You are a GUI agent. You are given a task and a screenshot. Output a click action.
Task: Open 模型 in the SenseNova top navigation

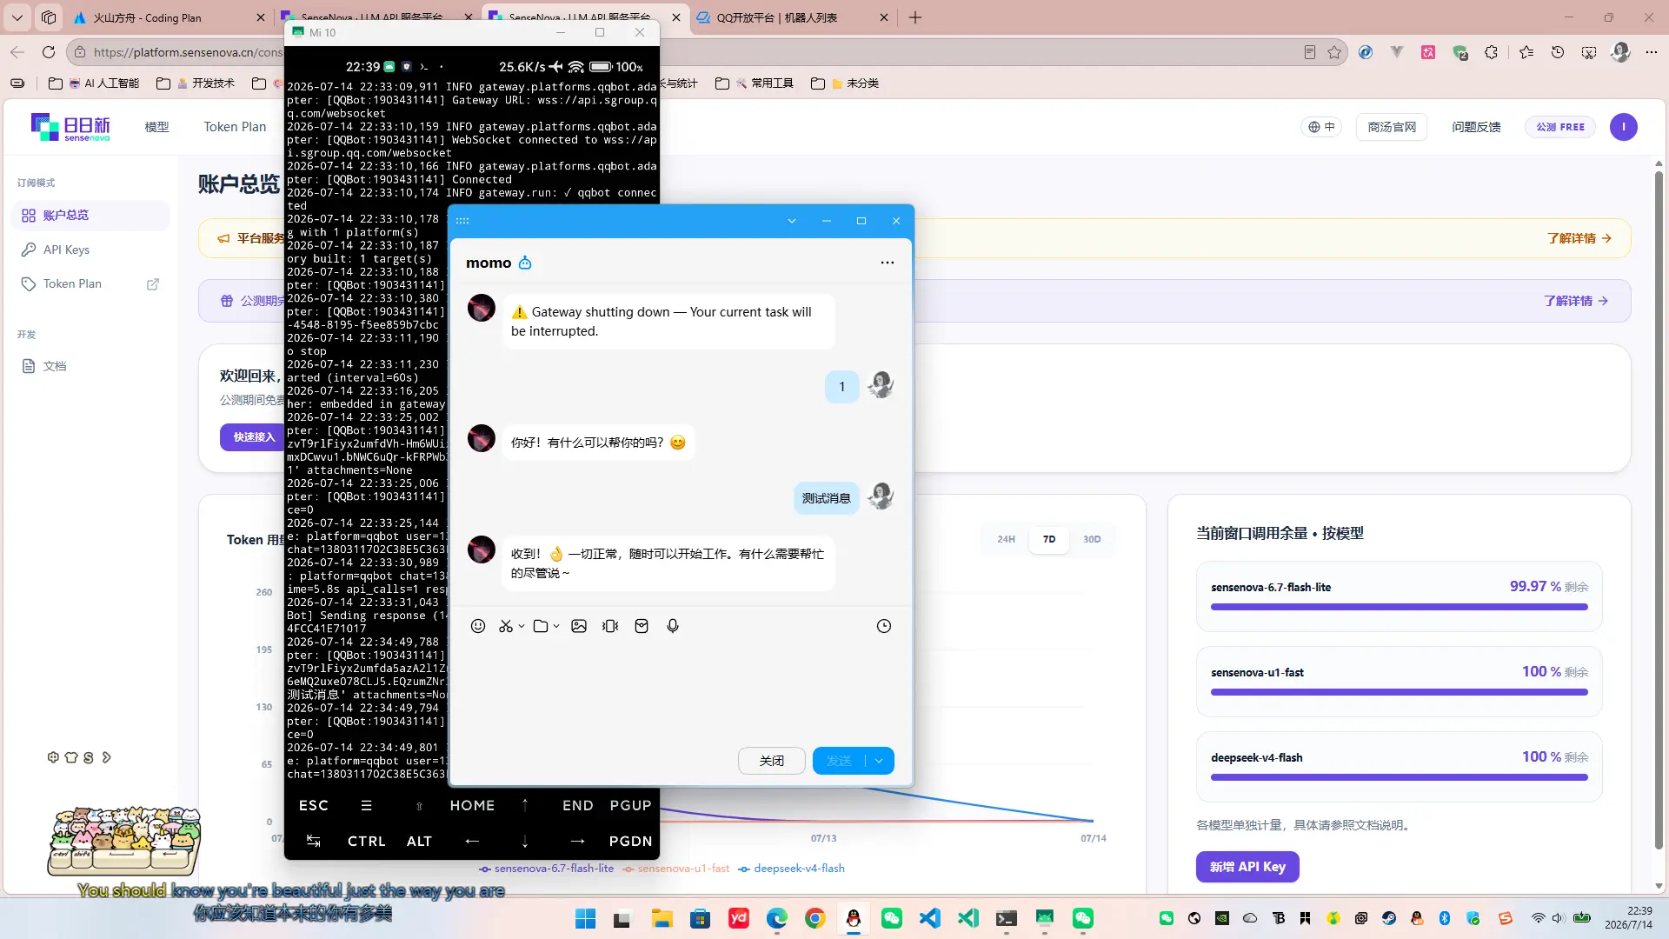coord(156,127)
